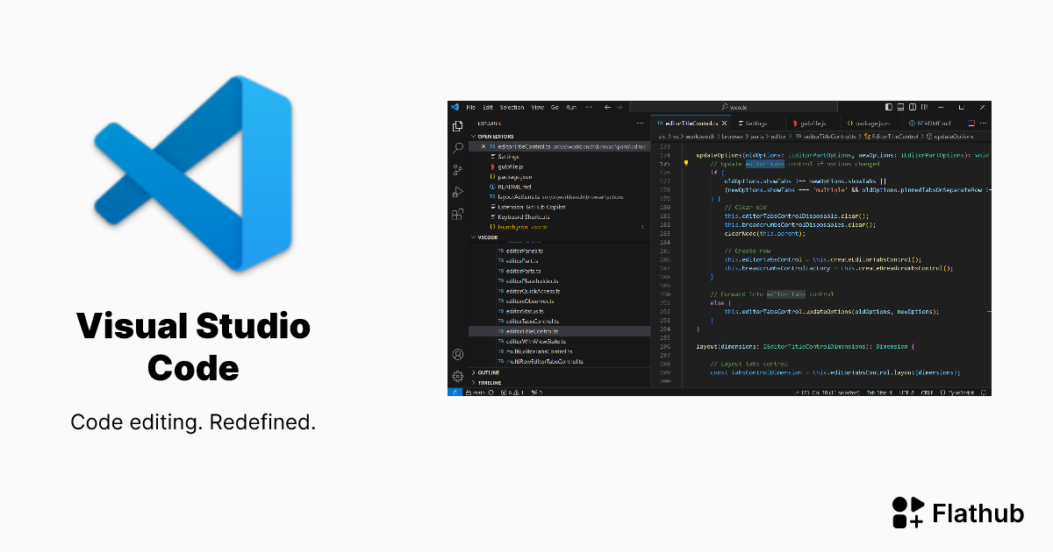Open the Accounts icon above the settings gear
This screenshot has height=552, width=1053.
456,354
